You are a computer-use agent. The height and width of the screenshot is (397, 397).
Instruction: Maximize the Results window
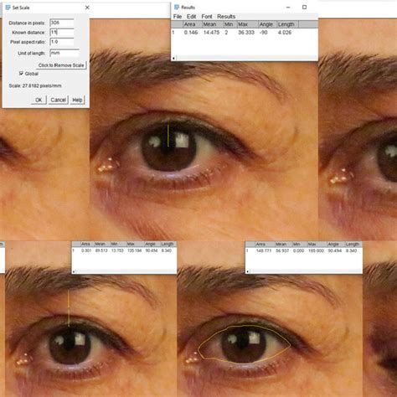tap(304, 8)
